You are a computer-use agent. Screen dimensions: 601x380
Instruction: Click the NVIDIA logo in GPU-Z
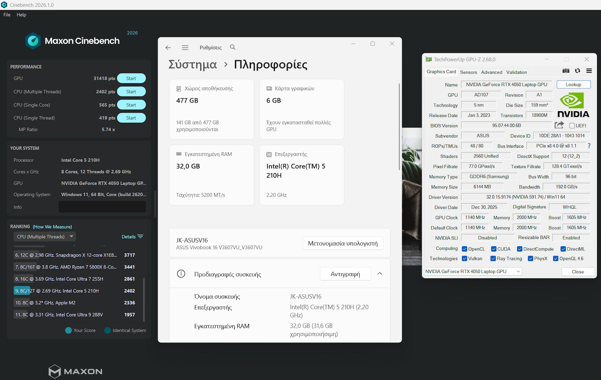pos(573,106)
